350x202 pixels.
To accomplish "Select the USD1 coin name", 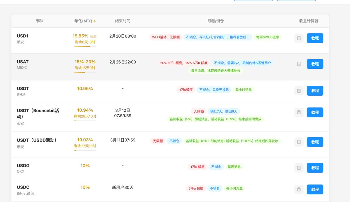I will tap(23, 36).
